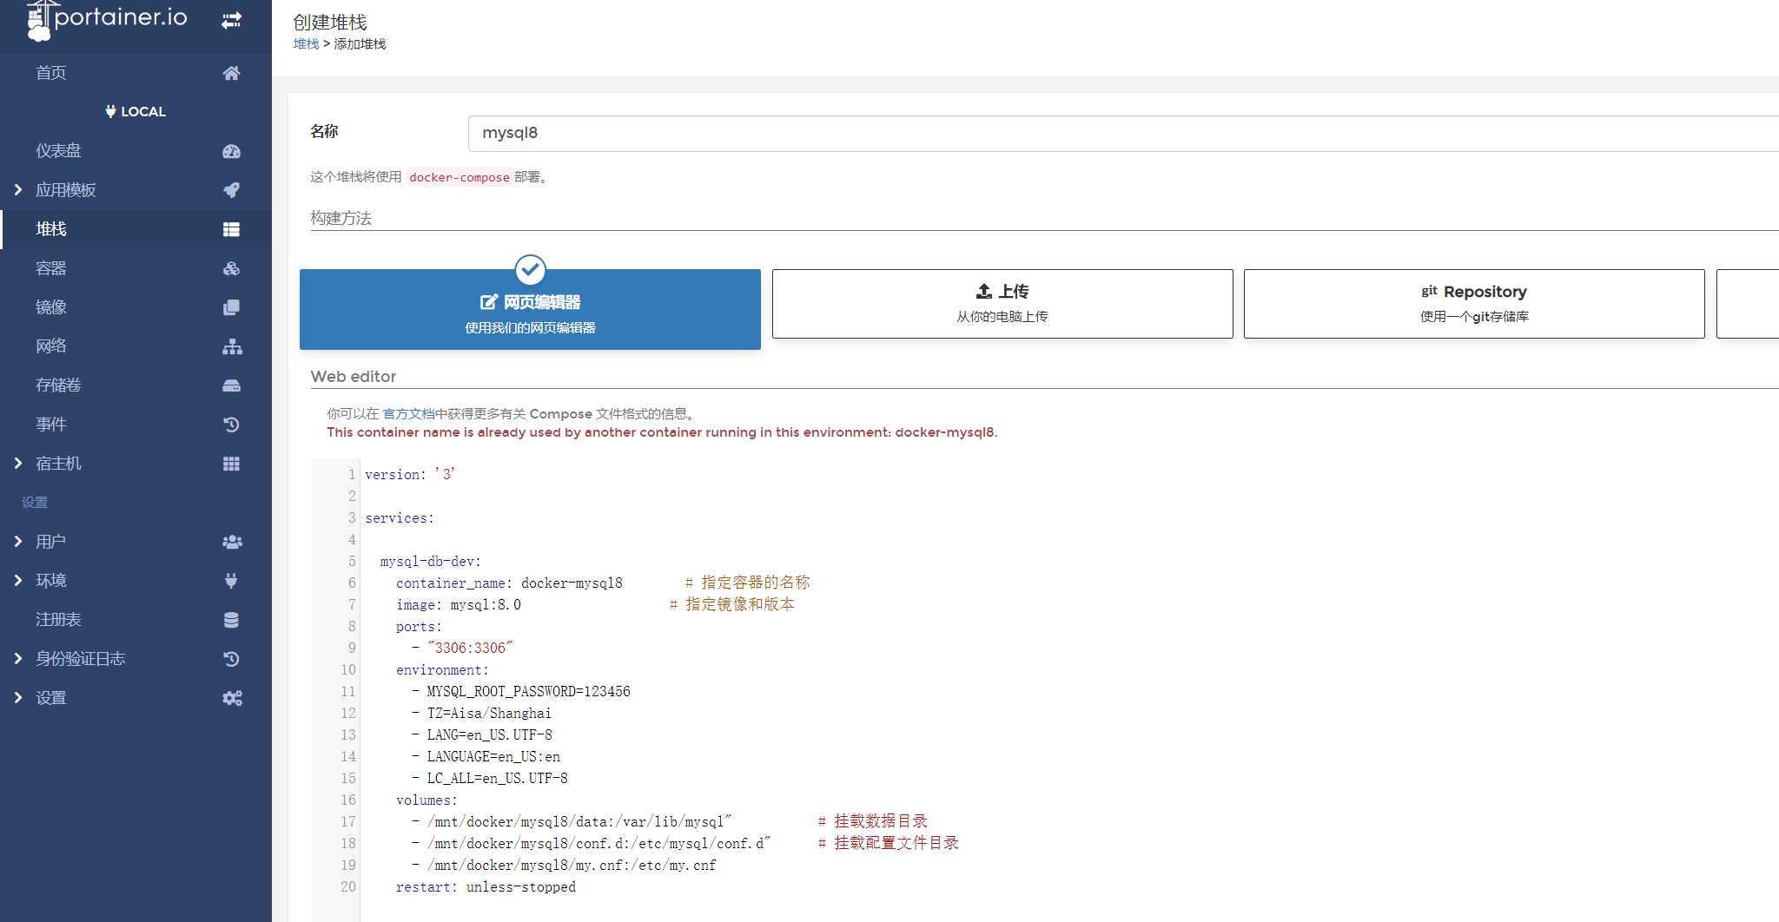Select the 上传 build method
The image size is (1779, 922).
click(x=1002, y=304)
